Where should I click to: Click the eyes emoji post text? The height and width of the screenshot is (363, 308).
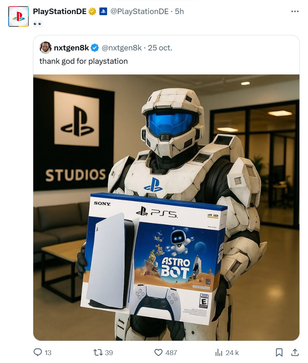[38, 24]
